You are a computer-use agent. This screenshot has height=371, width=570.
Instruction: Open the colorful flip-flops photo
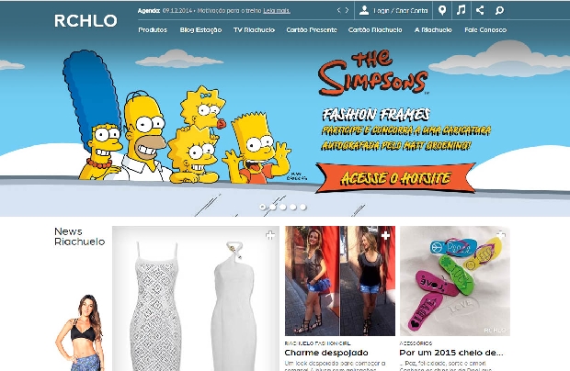coord(455,281)
